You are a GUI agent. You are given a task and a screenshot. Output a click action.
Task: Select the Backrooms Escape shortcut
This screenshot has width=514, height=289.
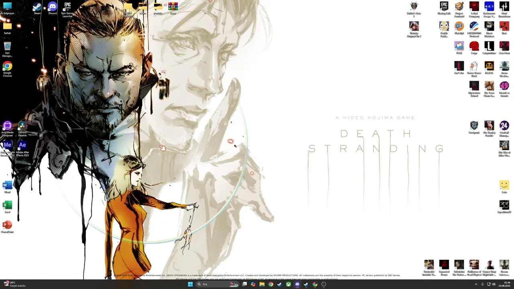(x=489, y=10)
